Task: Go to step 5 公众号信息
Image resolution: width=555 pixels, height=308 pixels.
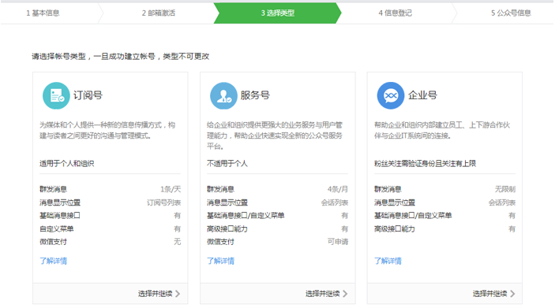Action: [511, 13]
